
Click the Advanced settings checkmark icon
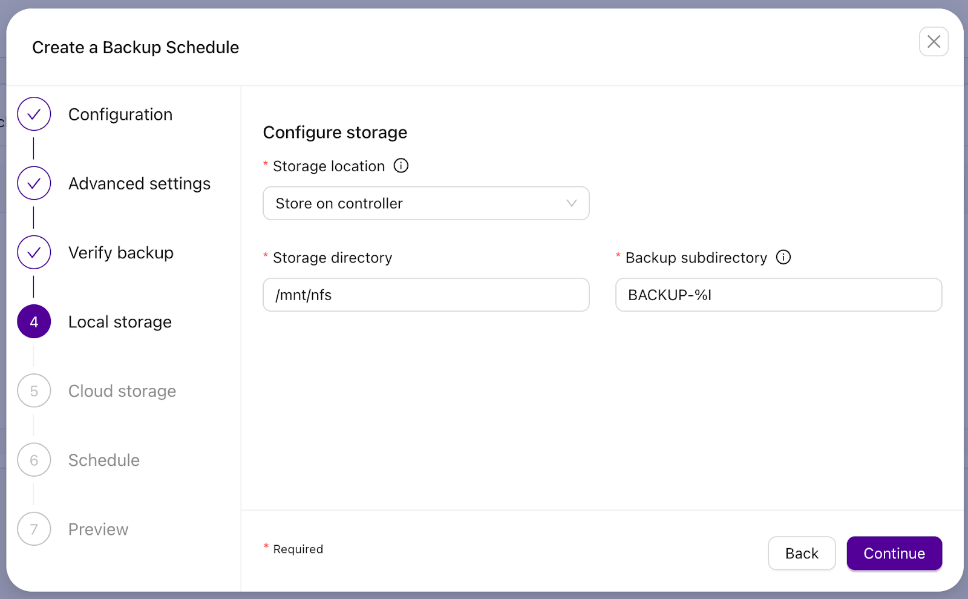(x=34, y=183)
